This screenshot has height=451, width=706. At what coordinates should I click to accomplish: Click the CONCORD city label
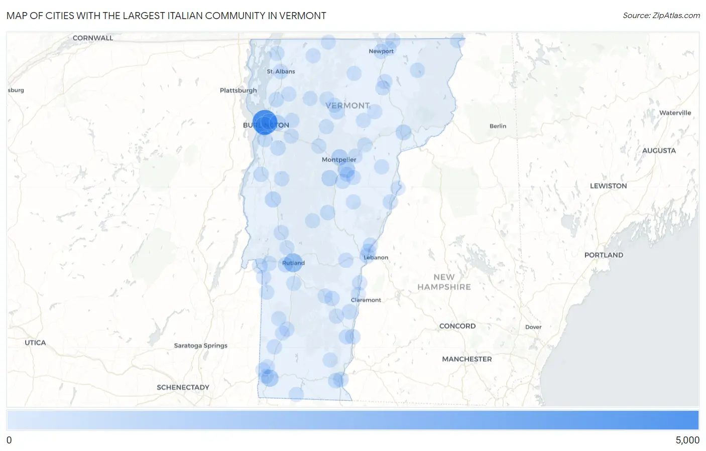coord(457,326)
